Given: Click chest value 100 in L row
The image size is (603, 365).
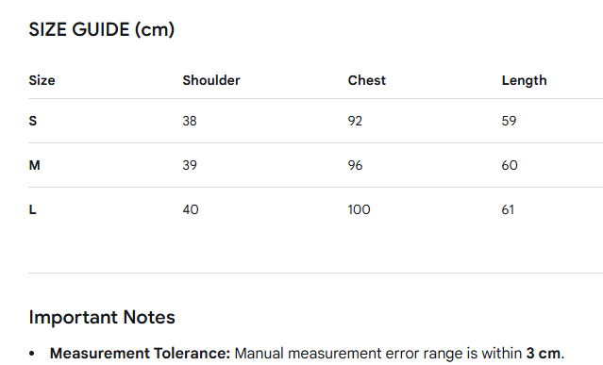Looking at the screenshot, I should pyautogui.click(x=359, y=209).
